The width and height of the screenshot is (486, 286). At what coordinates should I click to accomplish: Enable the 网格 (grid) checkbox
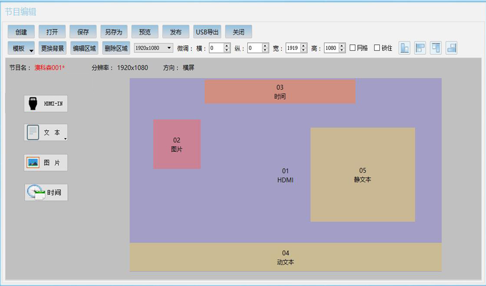click(x=353, y=48)
